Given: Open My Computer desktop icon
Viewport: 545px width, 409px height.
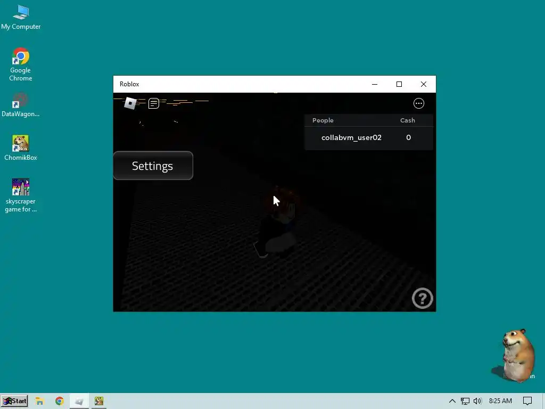Looking at the screenshot, I should 21,18.
